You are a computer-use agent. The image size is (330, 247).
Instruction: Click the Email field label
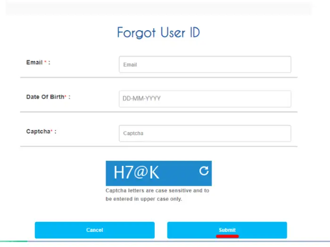pos(34,62)
